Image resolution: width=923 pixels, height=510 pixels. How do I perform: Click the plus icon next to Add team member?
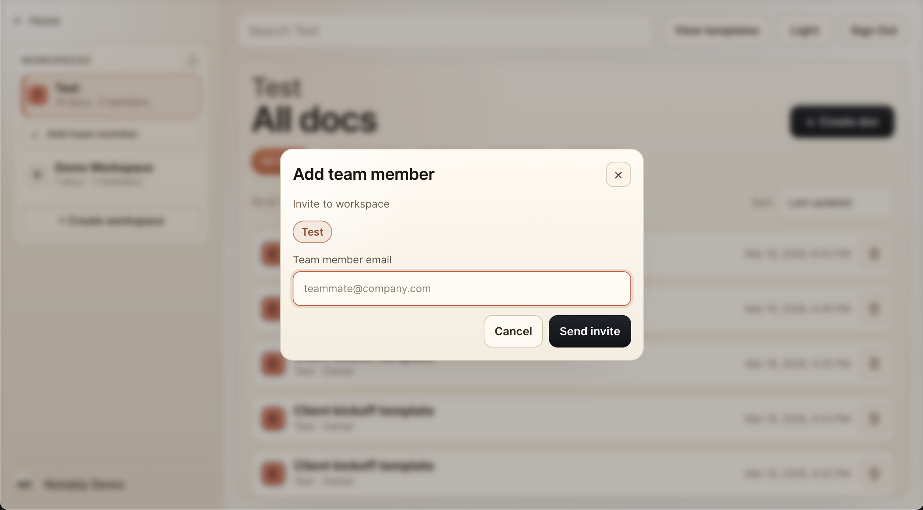point(34,134)
